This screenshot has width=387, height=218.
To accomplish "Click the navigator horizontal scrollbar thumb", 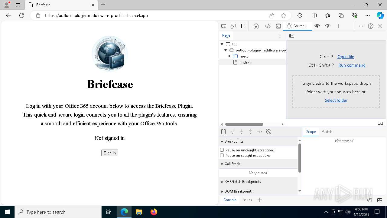I will [244, 124].
